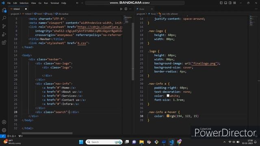Open the Selection menu
Screen dimensions: 260x146
tap(24, 3)
